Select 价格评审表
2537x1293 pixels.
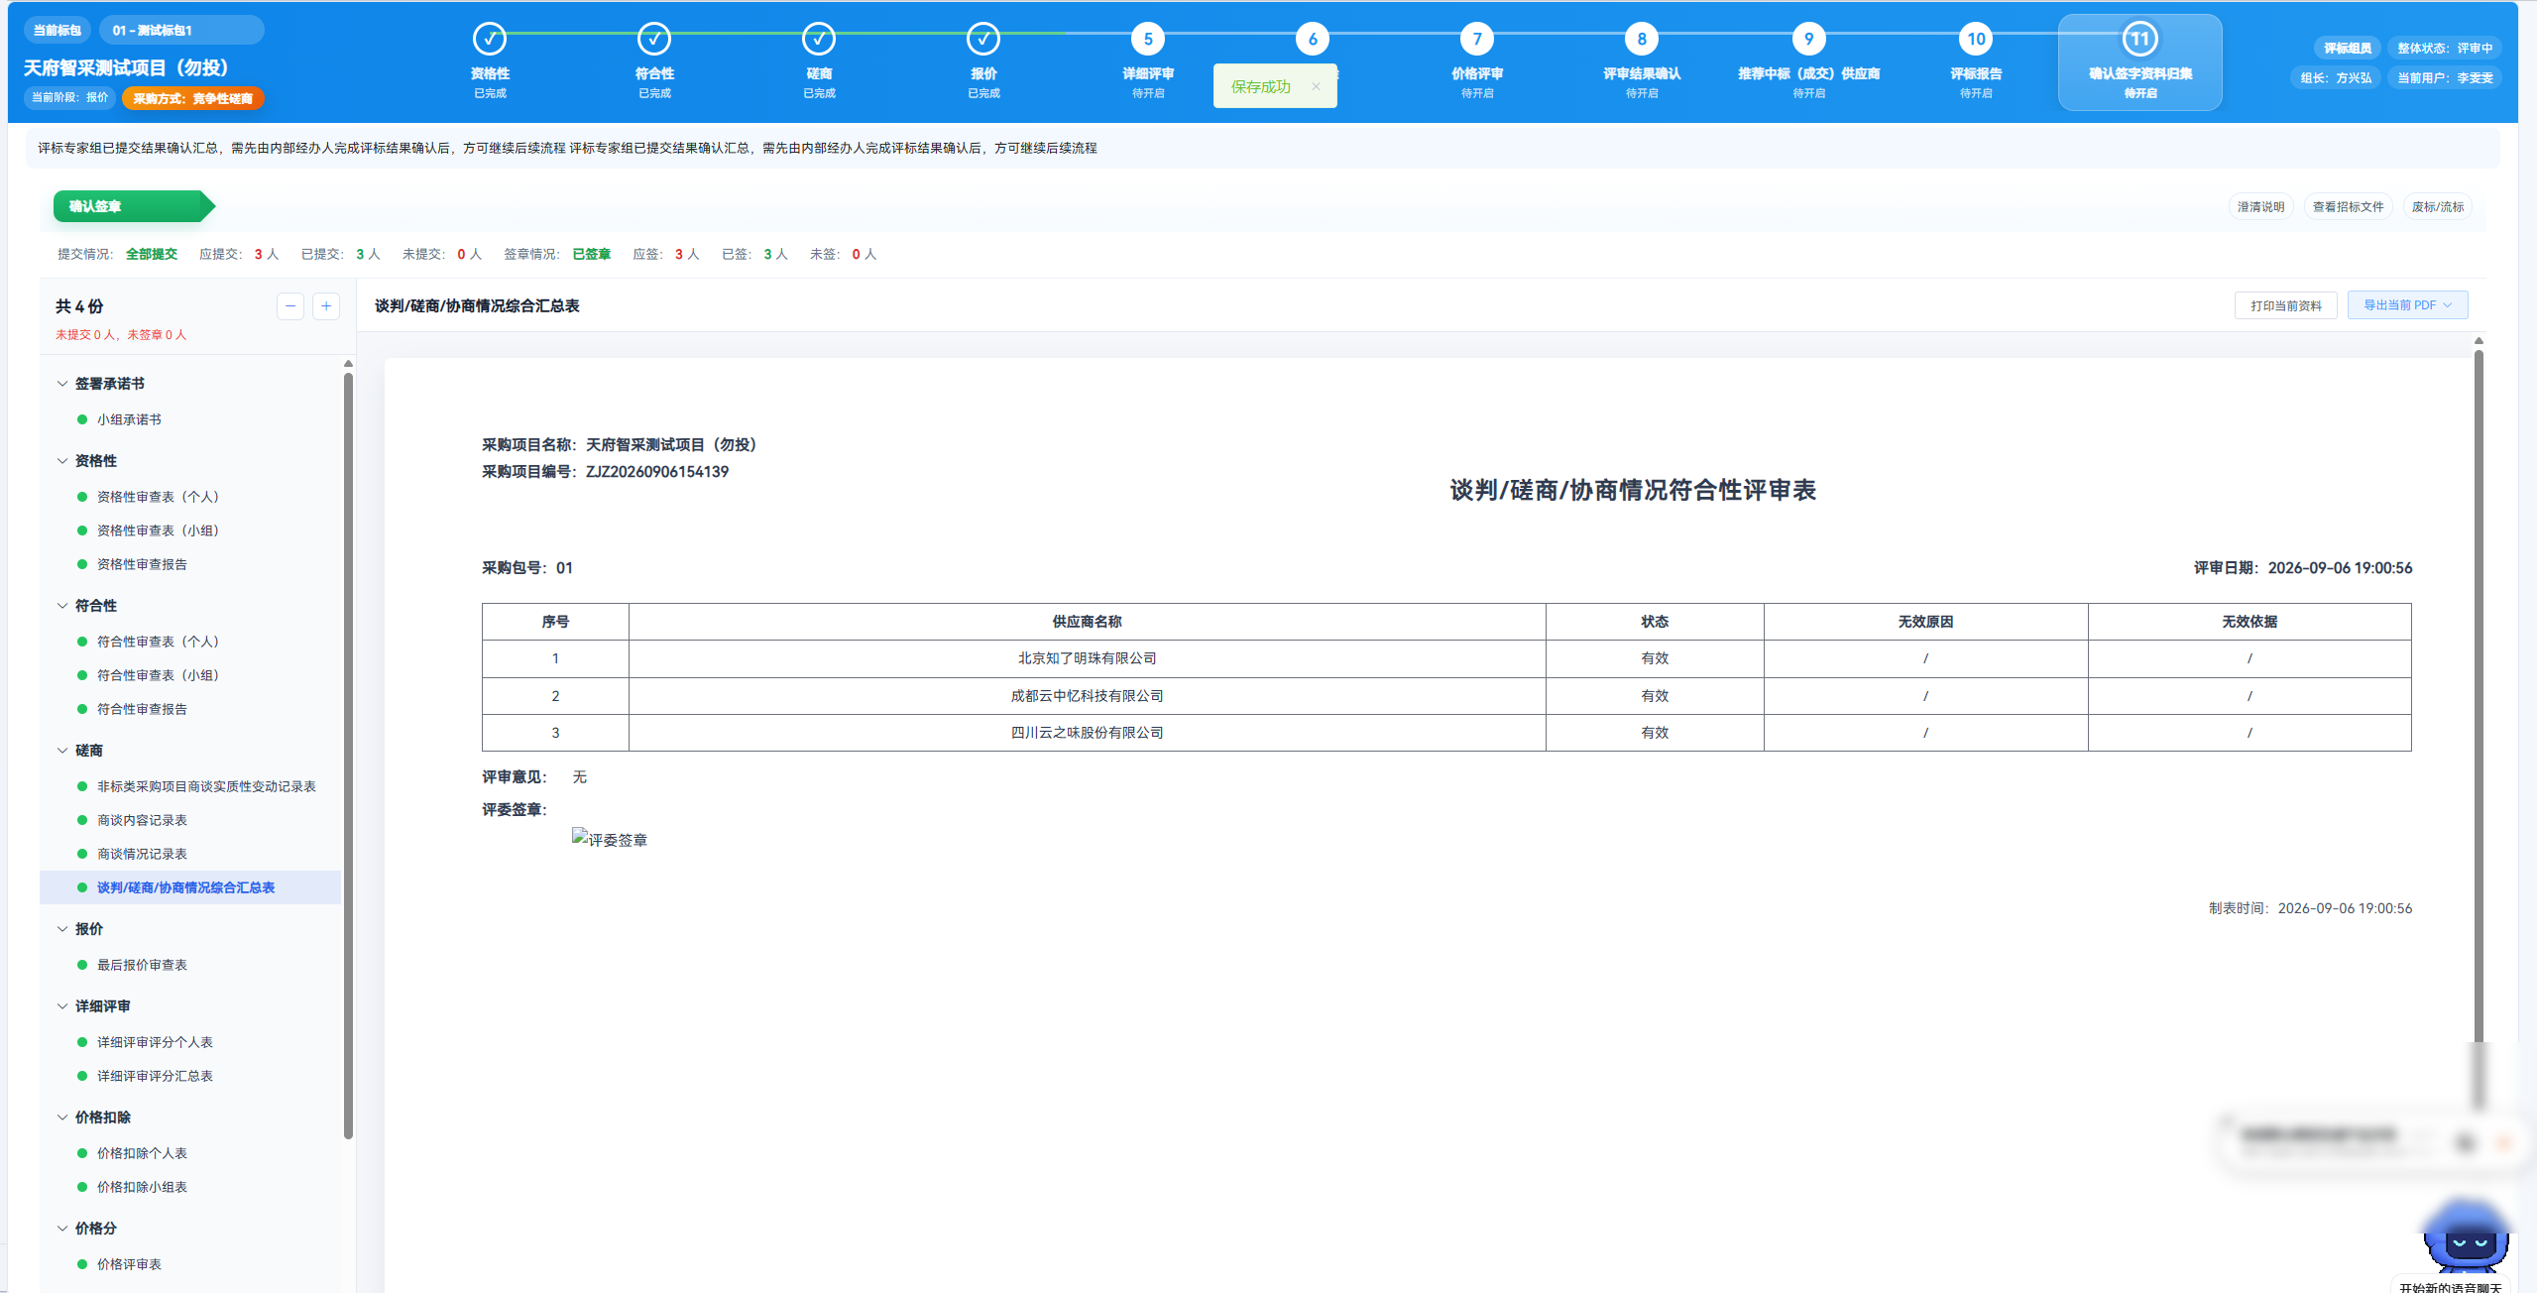pos(129,1264)
